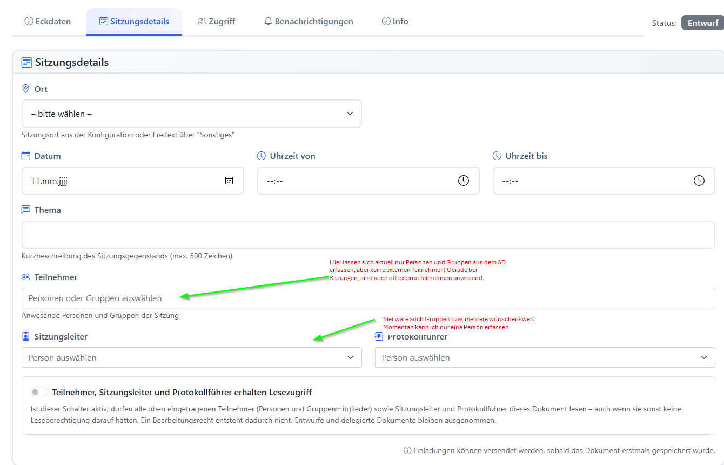Click the hint "Sitzungsort aus der Konfiguration oder Freitext"
The height and width of the screenshot is (465, 724).
pyautogui.click(x=128, y=135)
